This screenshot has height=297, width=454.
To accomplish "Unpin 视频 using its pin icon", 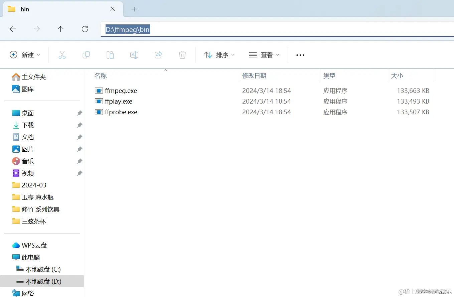I will 80,173.
